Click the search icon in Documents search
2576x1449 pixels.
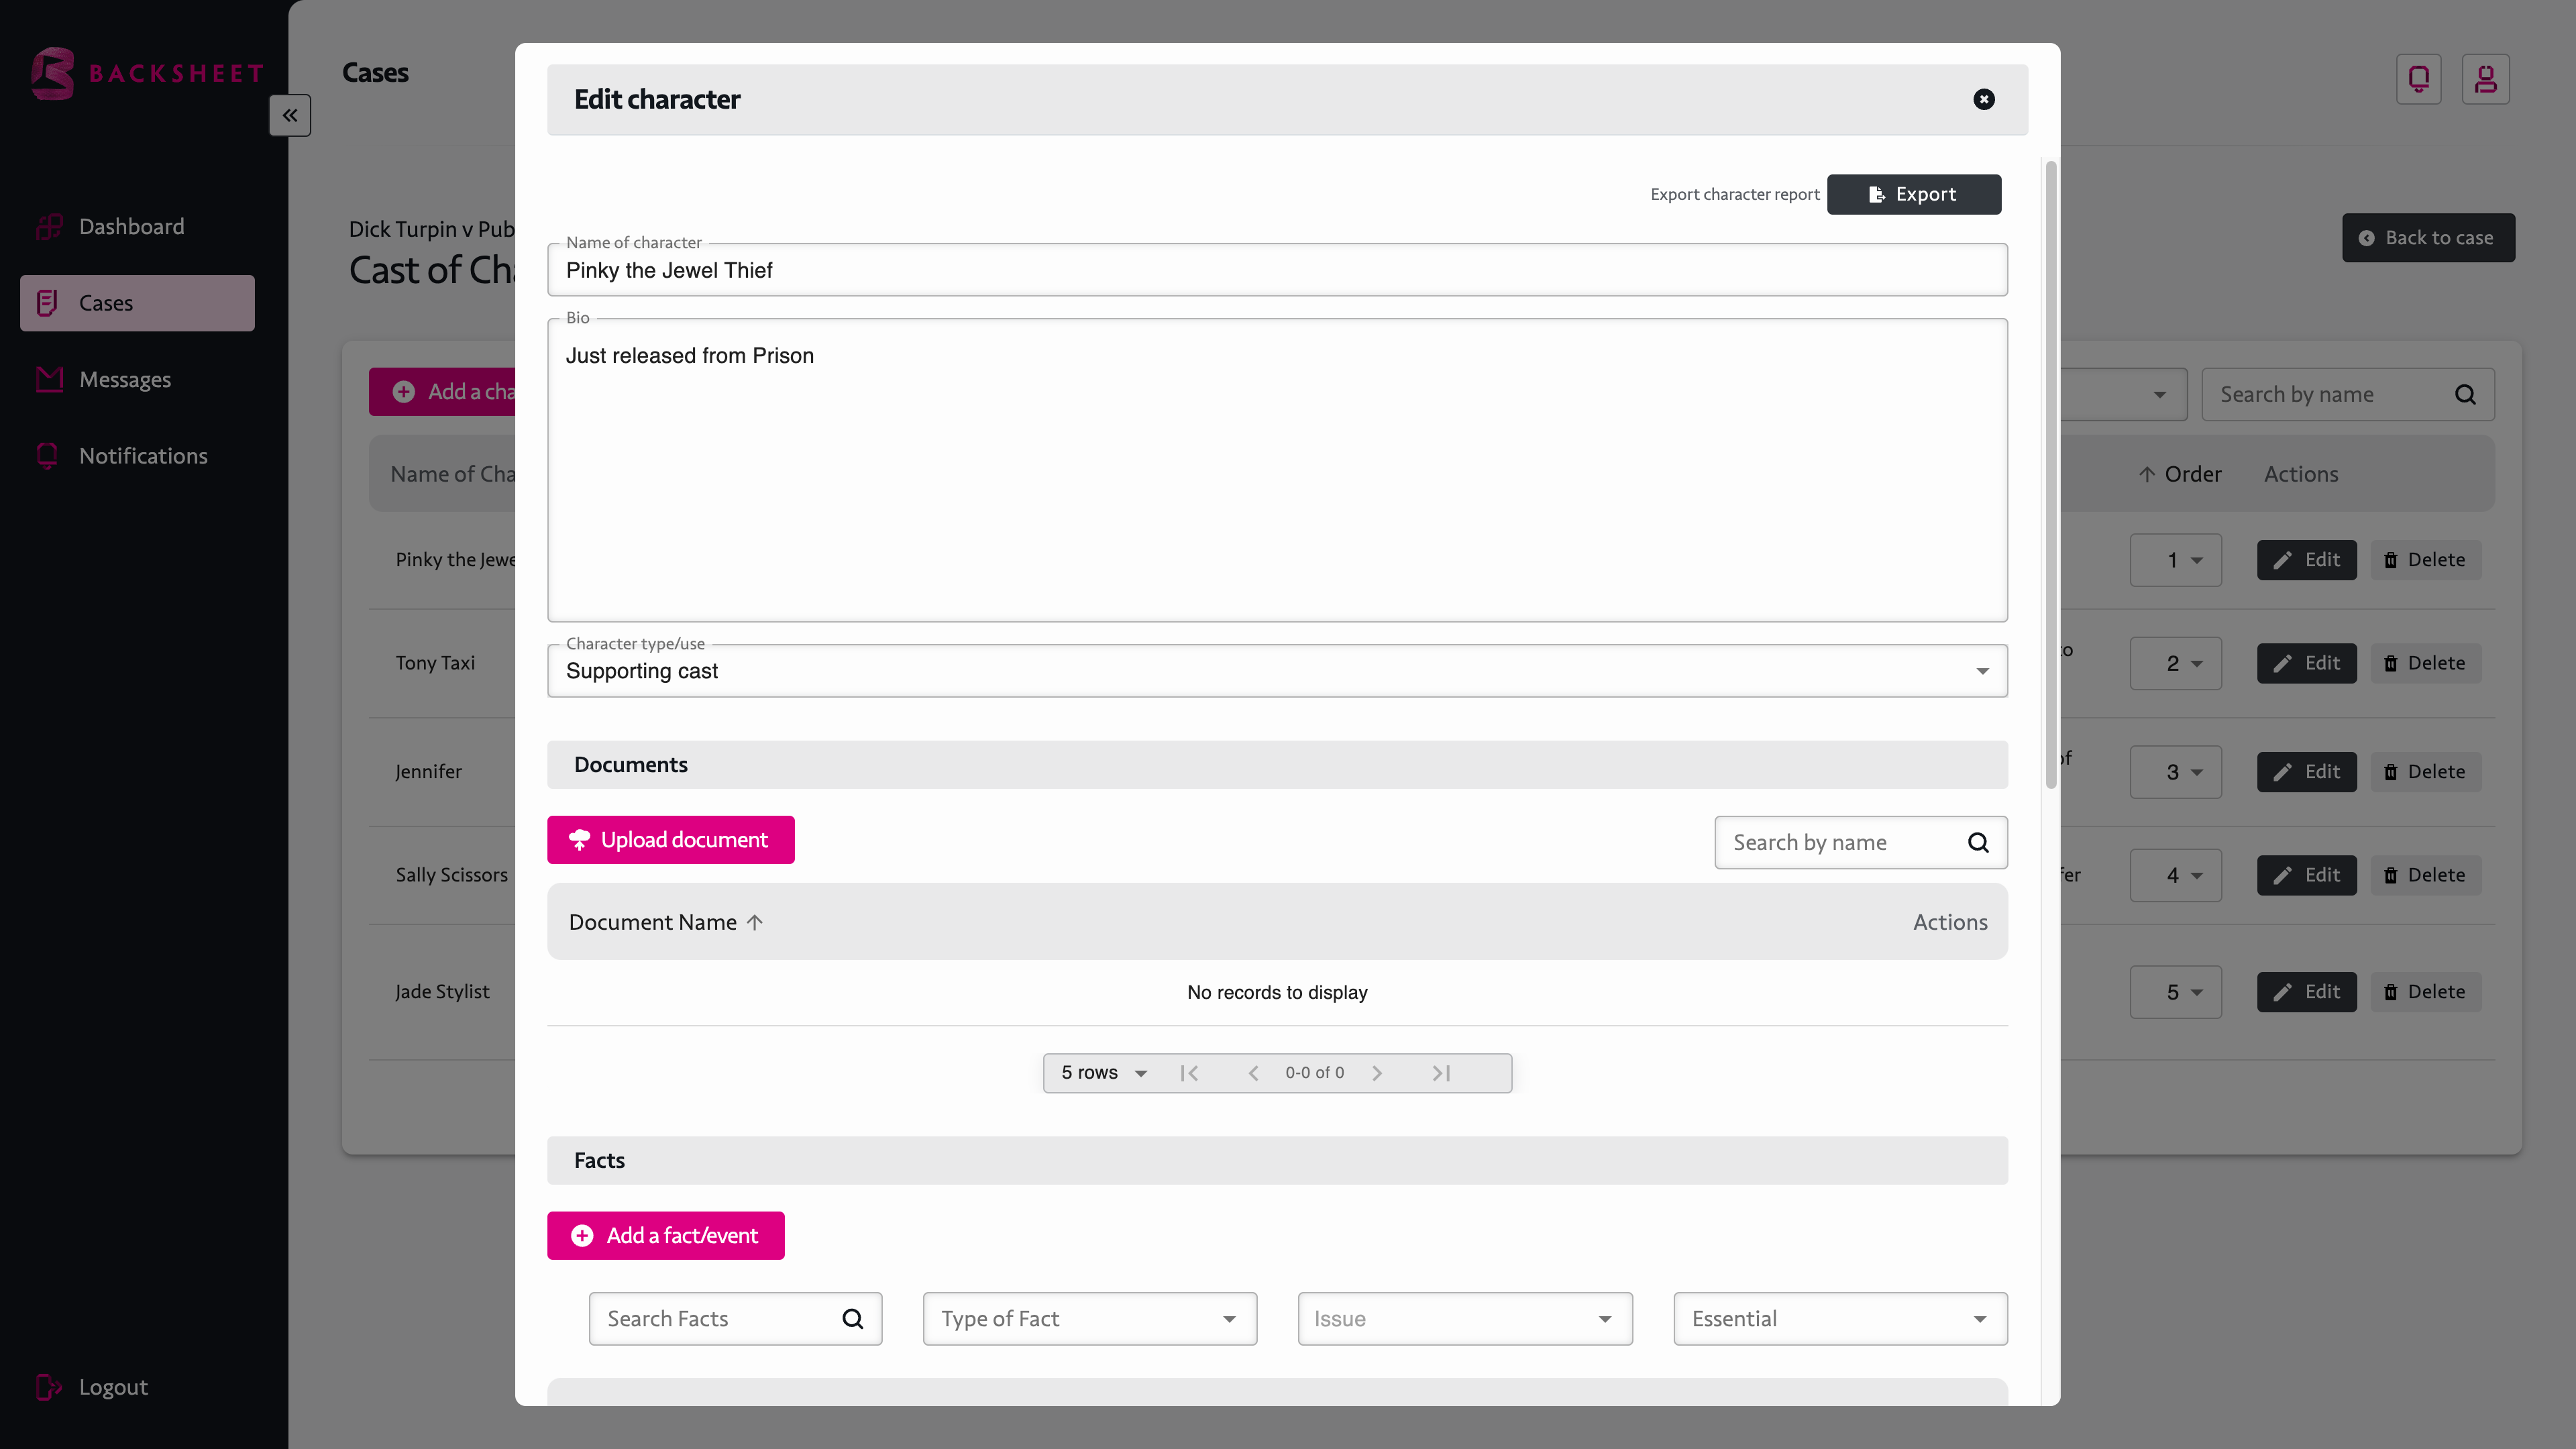coord(1978,842)
